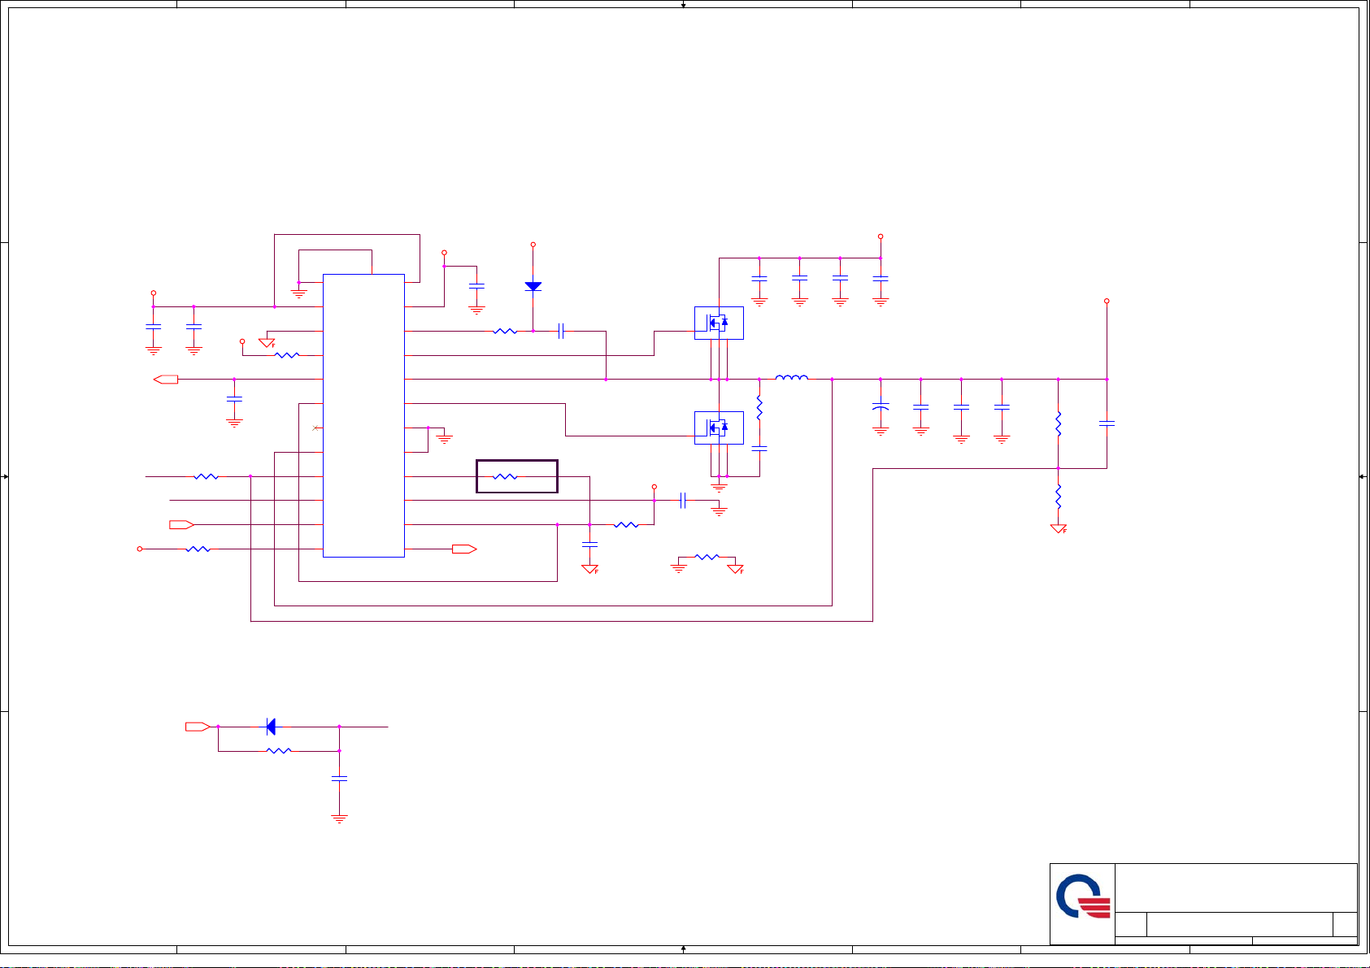Select the right-pointing input port on IC's left side
Viewport: 1370px width, 968px height.
[x=182, y=525]
